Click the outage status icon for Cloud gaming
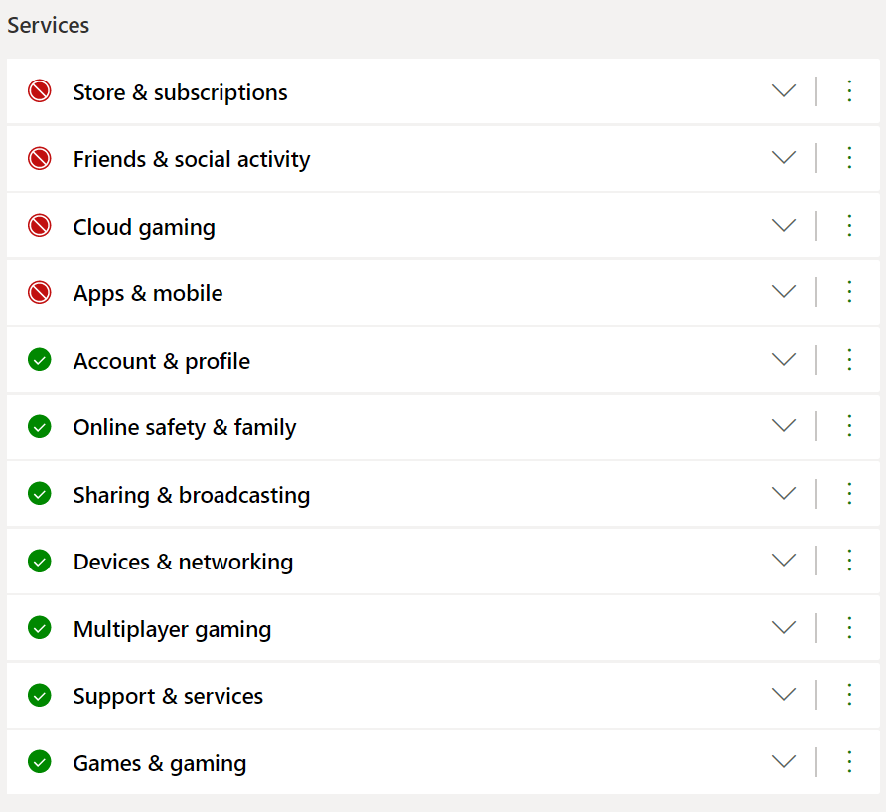 [x=40, y=227]
